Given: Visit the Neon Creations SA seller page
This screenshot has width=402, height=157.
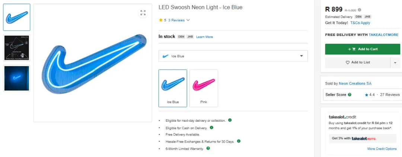Looking at the screenshot, I should [x=355, y=84].
